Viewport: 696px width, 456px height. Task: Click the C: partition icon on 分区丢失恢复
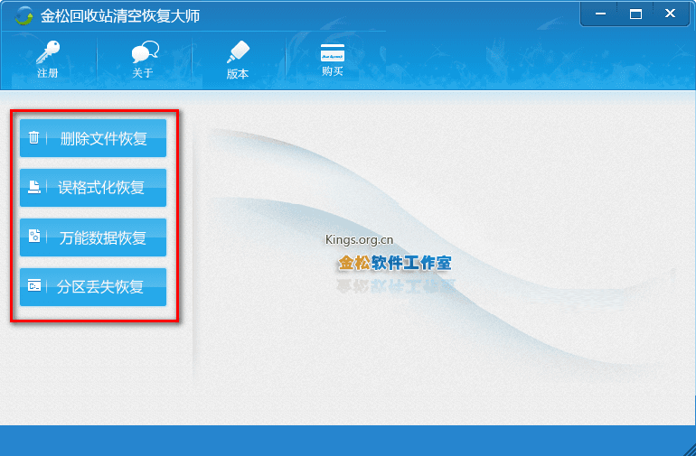[34, 285]
